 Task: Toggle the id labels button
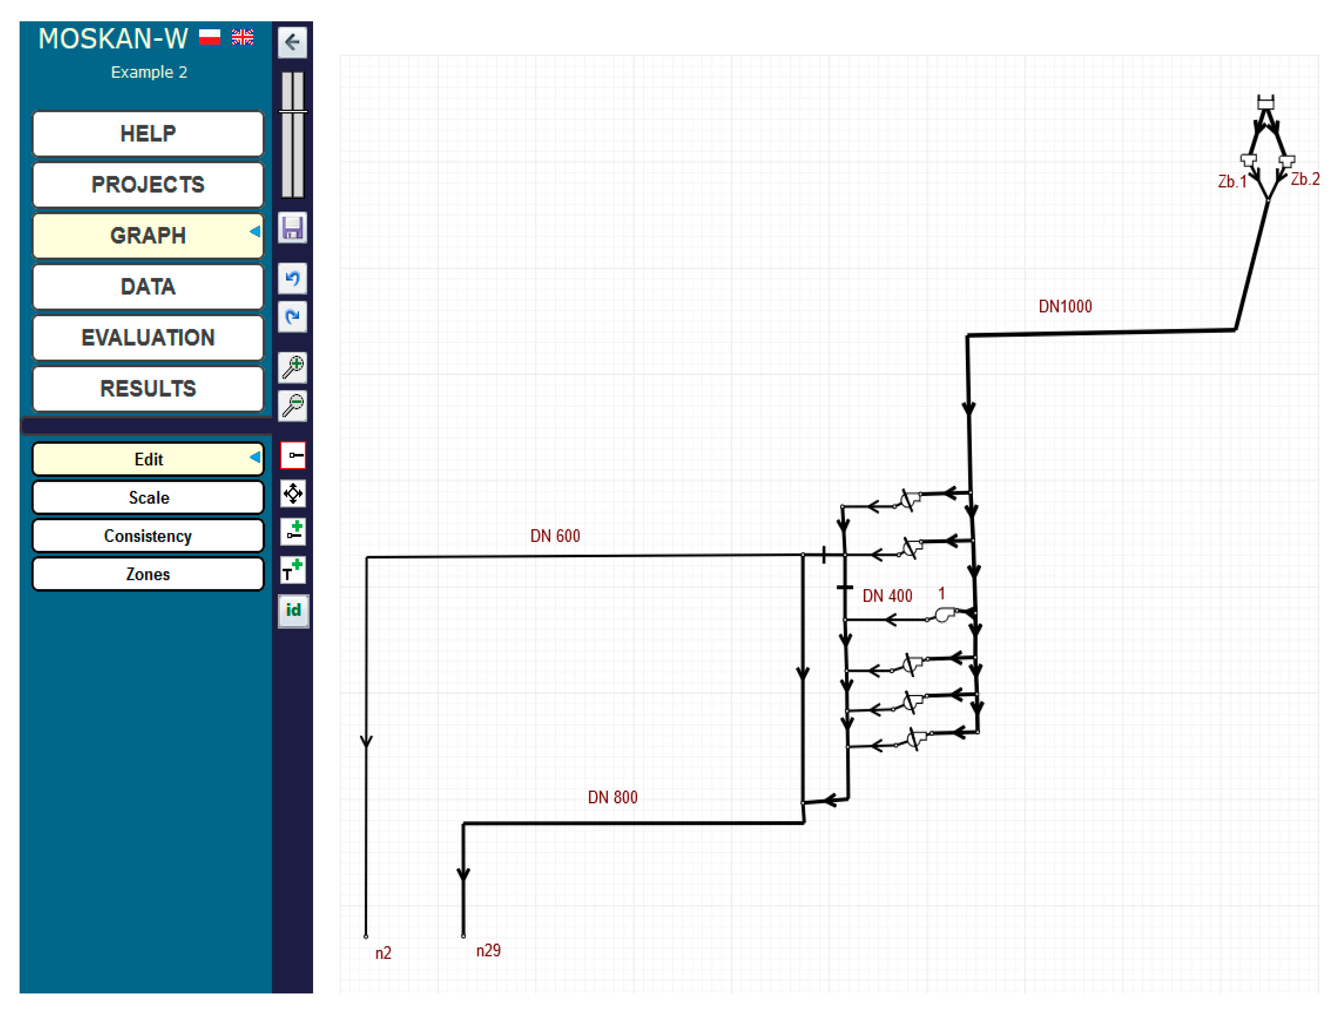(x=293, y=610)
